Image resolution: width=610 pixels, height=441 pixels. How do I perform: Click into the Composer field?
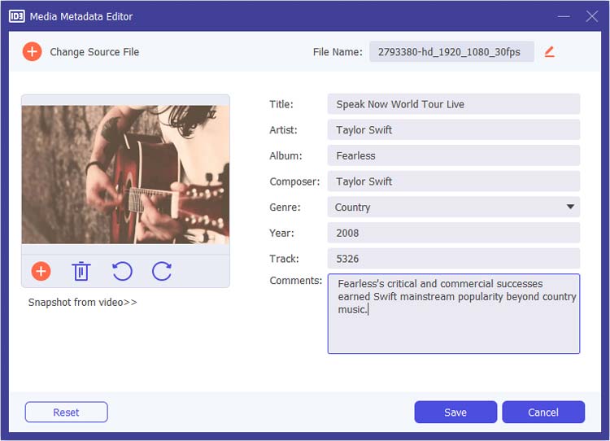(x=454, y=181)
